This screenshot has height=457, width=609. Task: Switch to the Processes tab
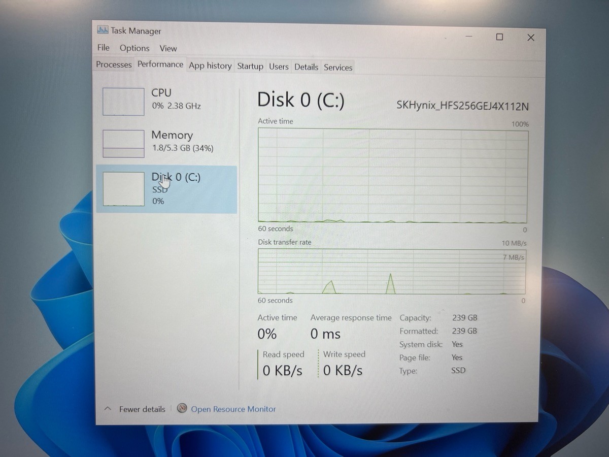click(114, 64)
